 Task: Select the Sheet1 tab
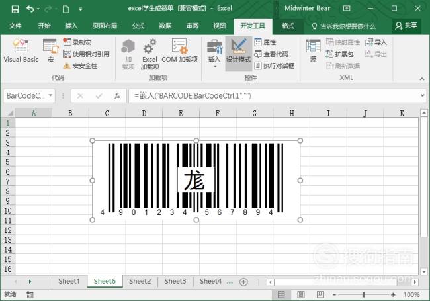click(69, 281)
